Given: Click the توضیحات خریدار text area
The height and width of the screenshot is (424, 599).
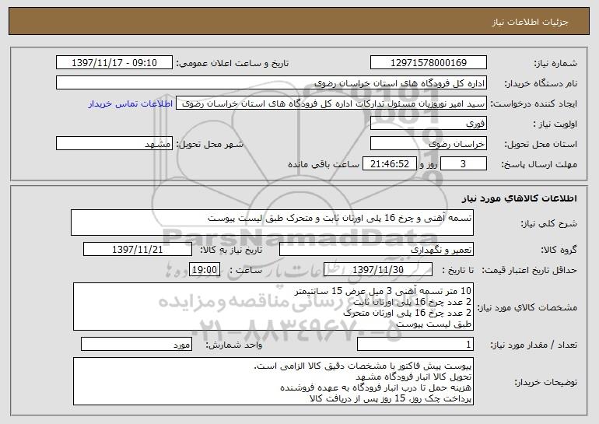Looking at the screenshot, I should pyautogui.click(x=273, y=381).
